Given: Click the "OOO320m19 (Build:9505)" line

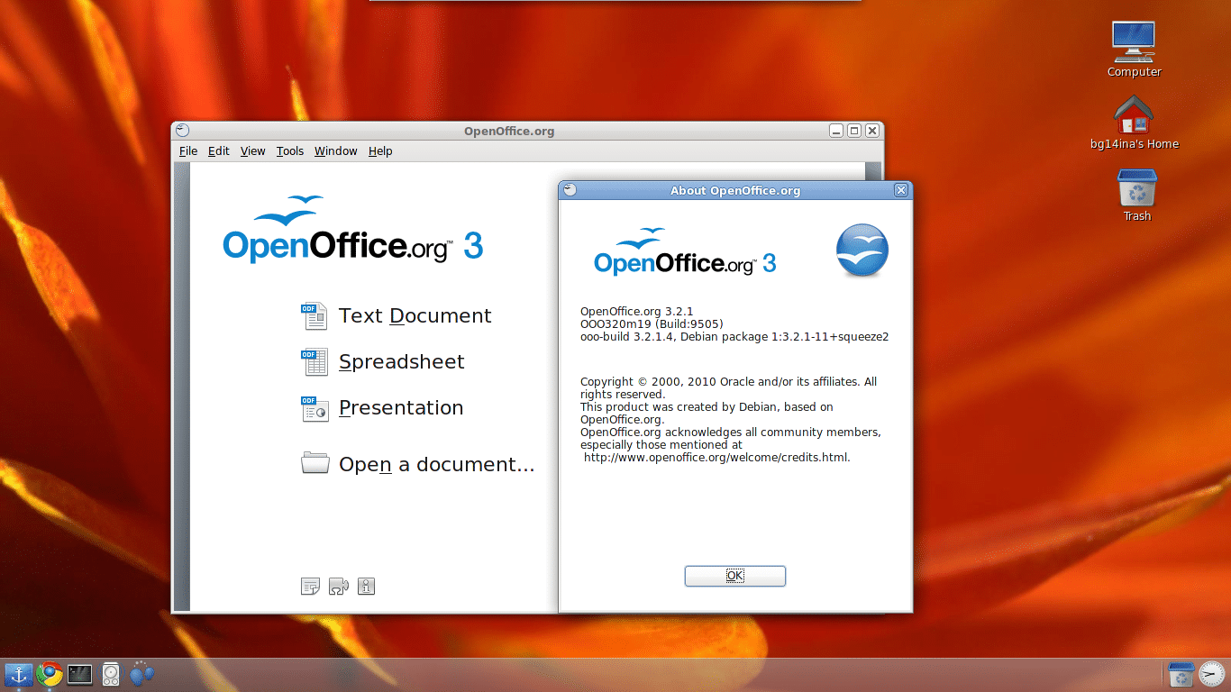Looking at the screenshot, I should tap(652, 324).
